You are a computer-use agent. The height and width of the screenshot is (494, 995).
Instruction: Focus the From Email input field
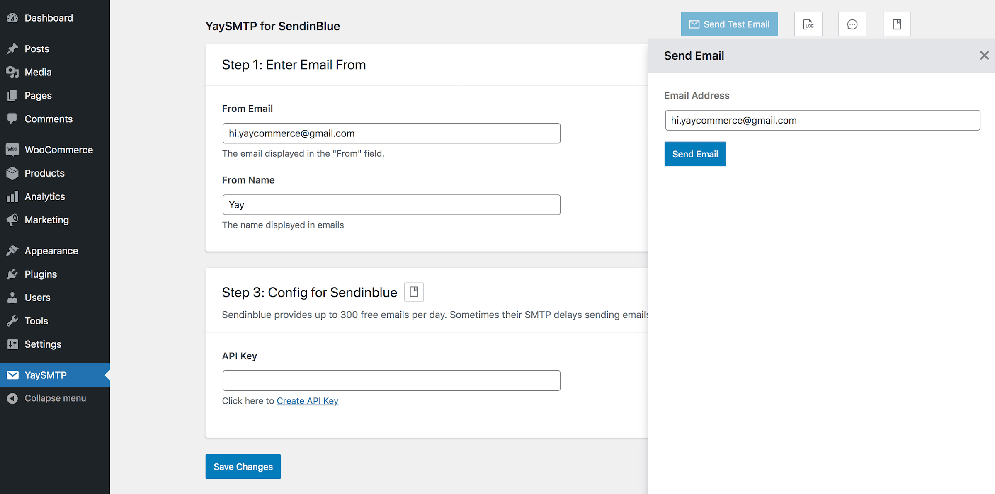coord(391,133)
